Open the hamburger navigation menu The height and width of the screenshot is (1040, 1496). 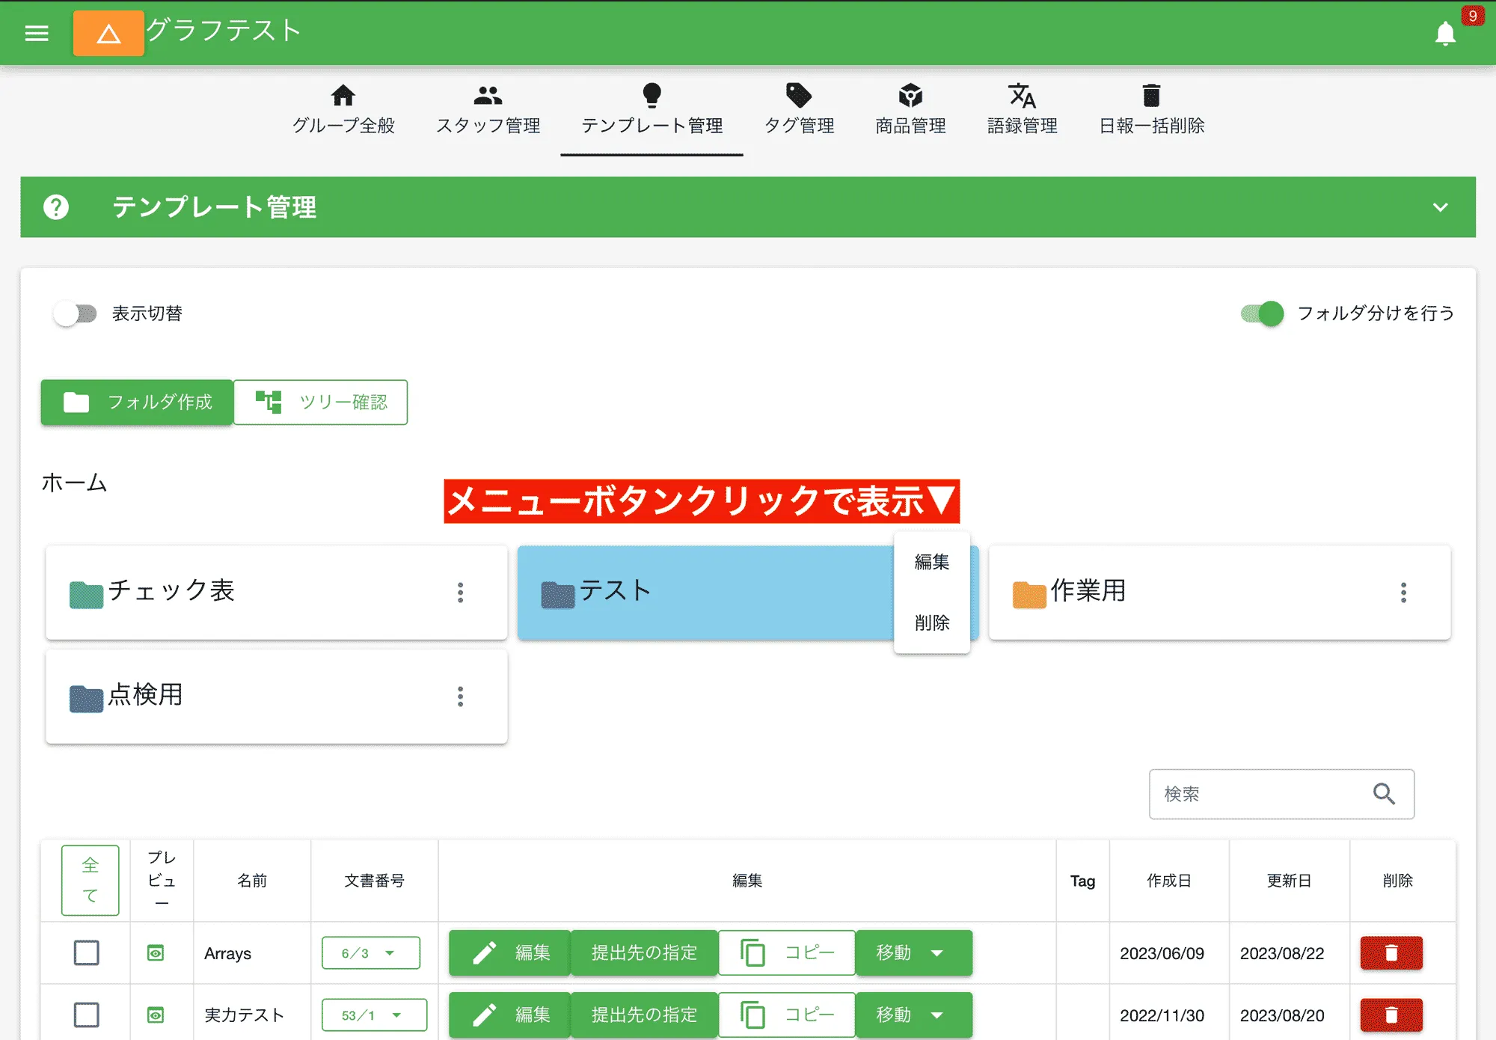(x=36, y=33)
